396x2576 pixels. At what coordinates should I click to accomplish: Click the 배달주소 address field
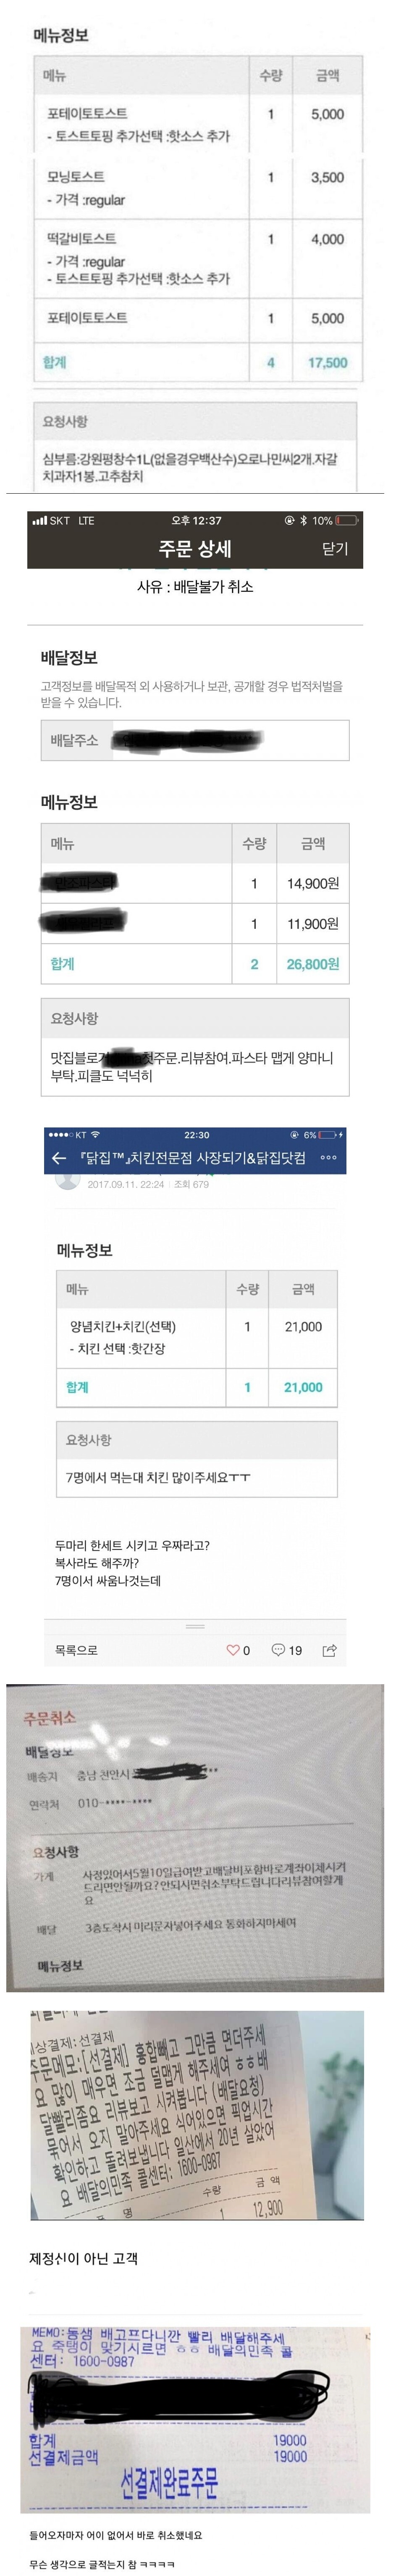click(194, 740)
